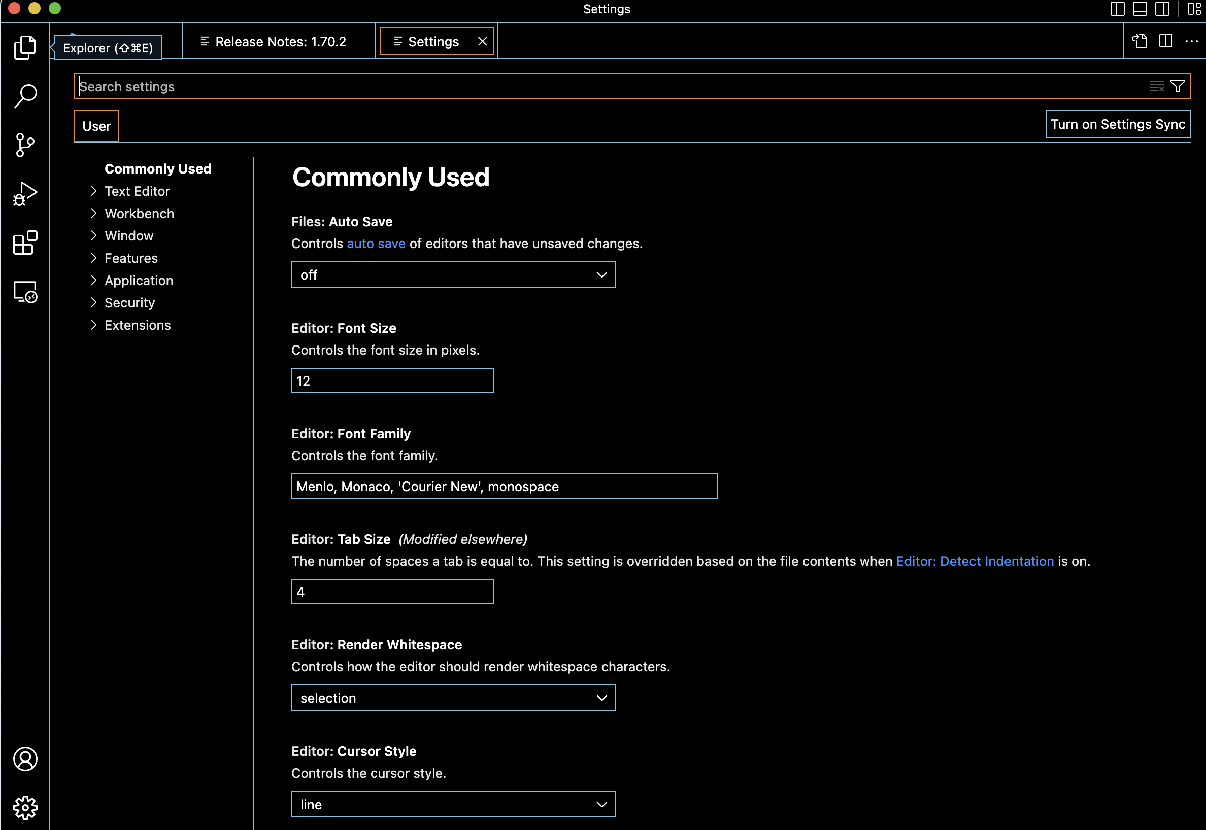Open the Files: Auto Save dropdown
This screenshot has width=1206, height=830.
[x=453, y=274]
